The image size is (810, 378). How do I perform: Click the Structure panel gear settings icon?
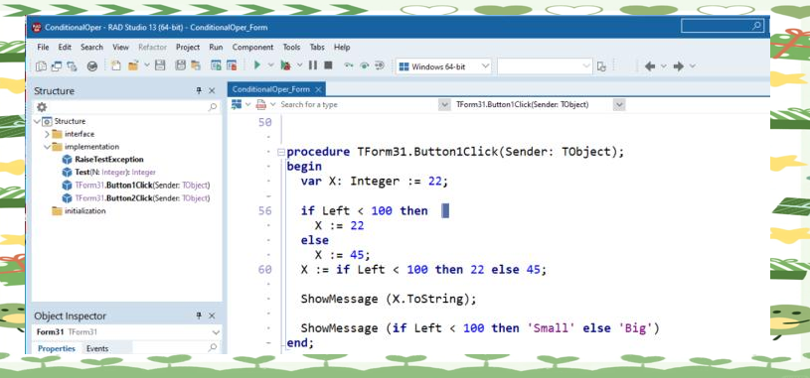(42, 107)
